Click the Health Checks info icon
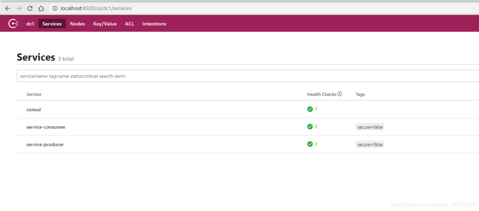The image size is (479, 211). (340, 94)
